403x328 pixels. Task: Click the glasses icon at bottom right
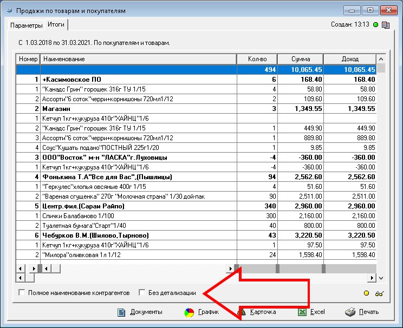[x=380, y=293]
